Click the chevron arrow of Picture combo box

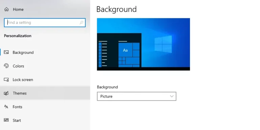coord(172,96)
